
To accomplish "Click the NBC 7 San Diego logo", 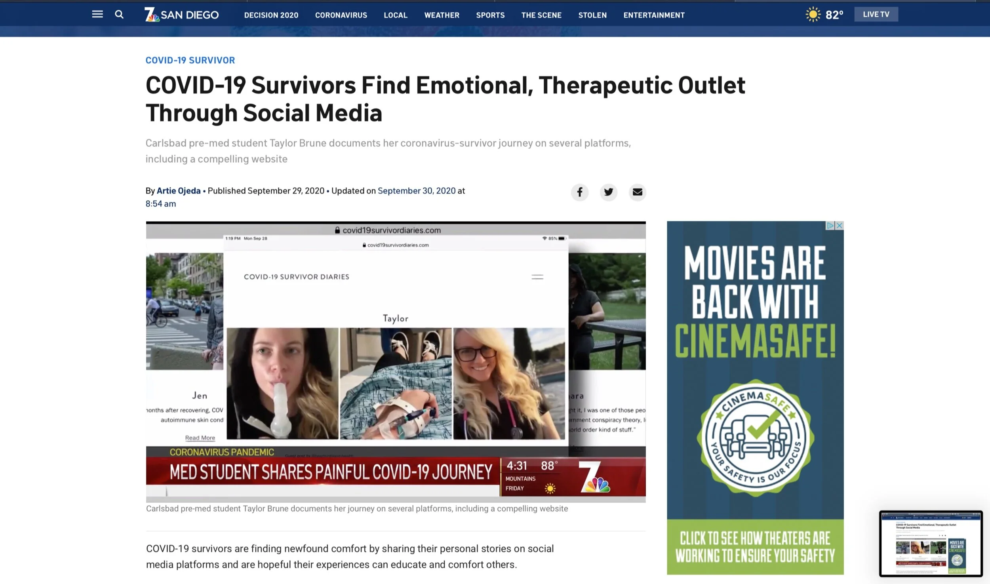I will point(182,15).
